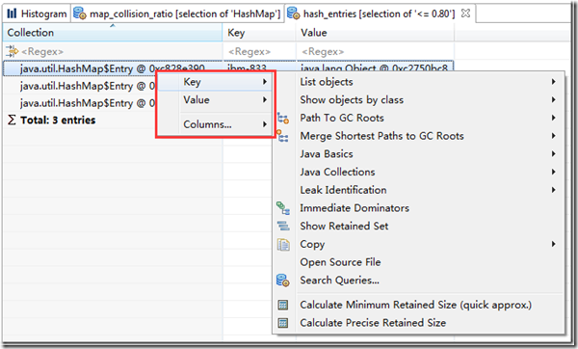Expand the Java Collections submenu arrow
Screen dimensions: 578x349
(x=553, y=172)
